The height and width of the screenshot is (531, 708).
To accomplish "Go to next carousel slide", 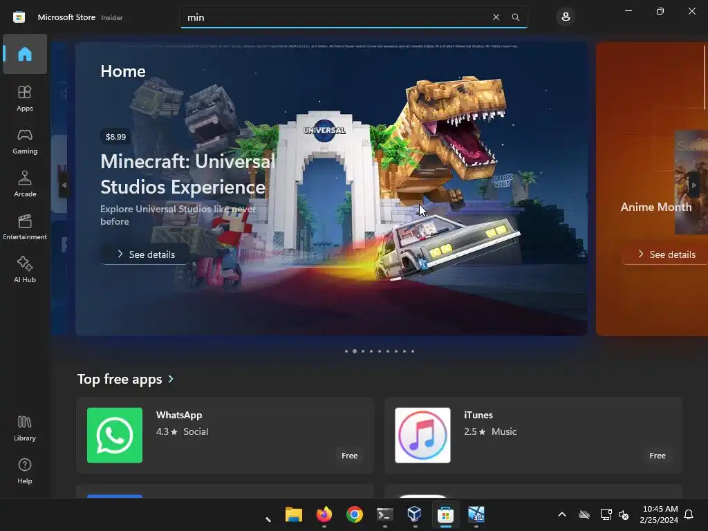I will (694, 185).
